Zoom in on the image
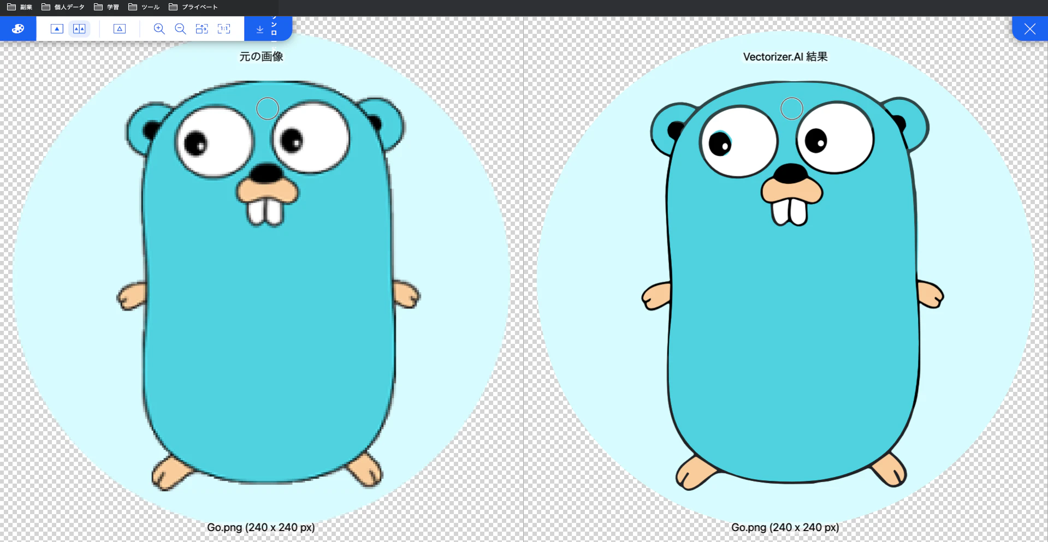 coord(159,29)
